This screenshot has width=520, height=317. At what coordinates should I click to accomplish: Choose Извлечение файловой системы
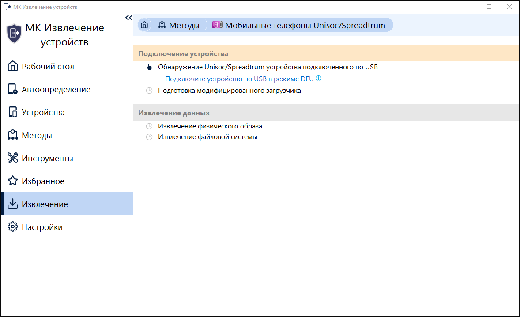(207, 137)
